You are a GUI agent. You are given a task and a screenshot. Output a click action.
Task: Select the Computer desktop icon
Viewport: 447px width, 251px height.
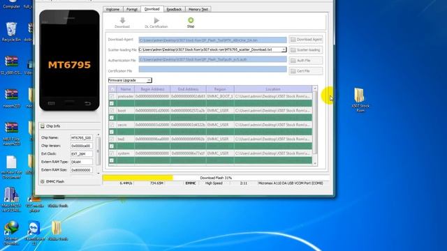(11, 4)
